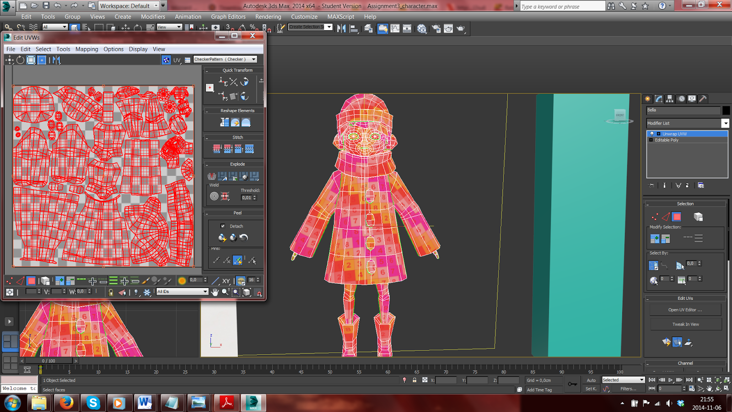Open the Mapping menu in Edit UVWs
732x412 pixels.
[x=86, y=49]
